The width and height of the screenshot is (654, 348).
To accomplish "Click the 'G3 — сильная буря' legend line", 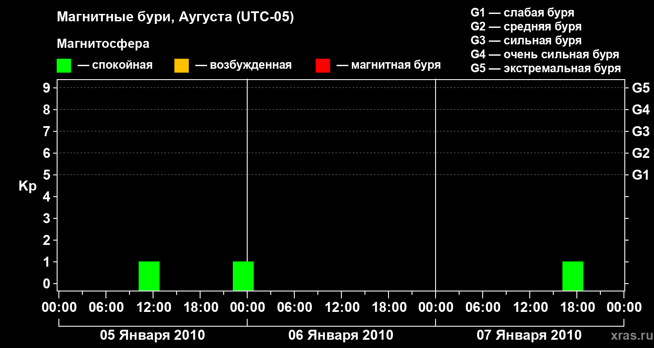I will (x=526, y=40).
